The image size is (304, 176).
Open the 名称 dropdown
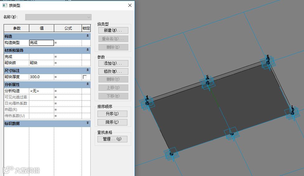[58, 17]
